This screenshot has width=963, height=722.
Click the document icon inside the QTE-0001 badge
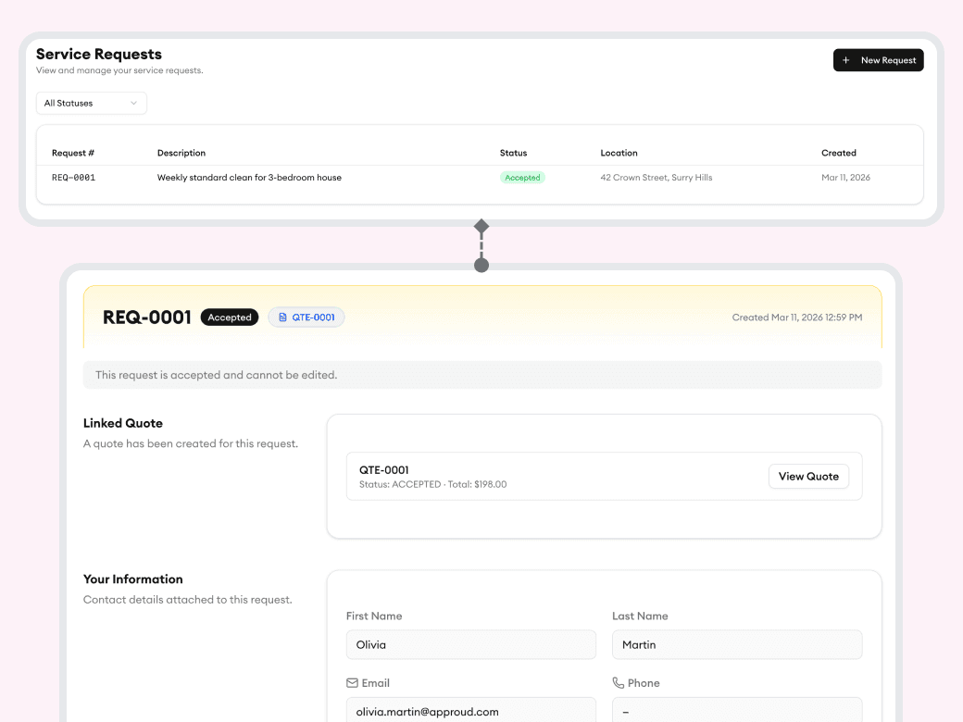(x=283, y=317)
